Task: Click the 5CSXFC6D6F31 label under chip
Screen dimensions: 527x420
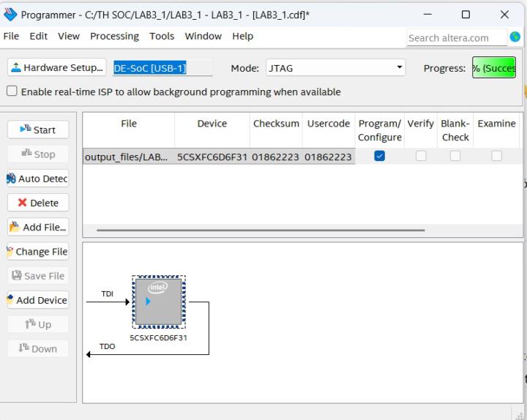Action: tap(158, 337)
